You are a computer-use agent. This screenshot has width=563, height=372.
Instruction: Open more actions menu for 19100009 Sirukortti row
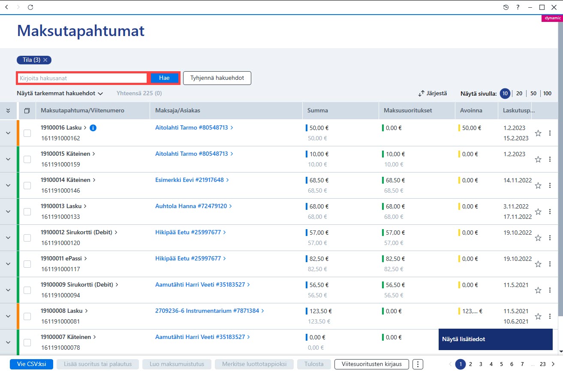(x=550, y=290)
